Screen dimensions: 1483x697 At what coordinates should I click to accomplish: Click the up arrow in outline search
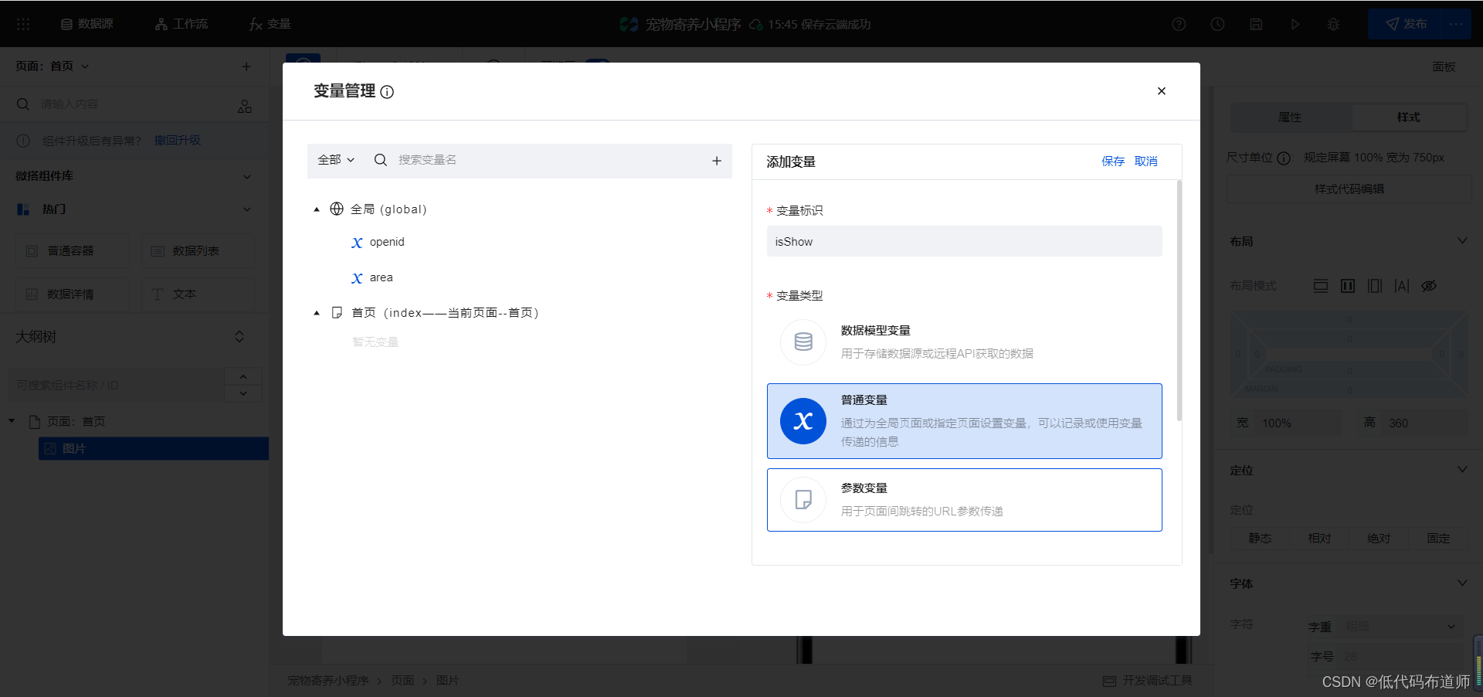[243, 376]
